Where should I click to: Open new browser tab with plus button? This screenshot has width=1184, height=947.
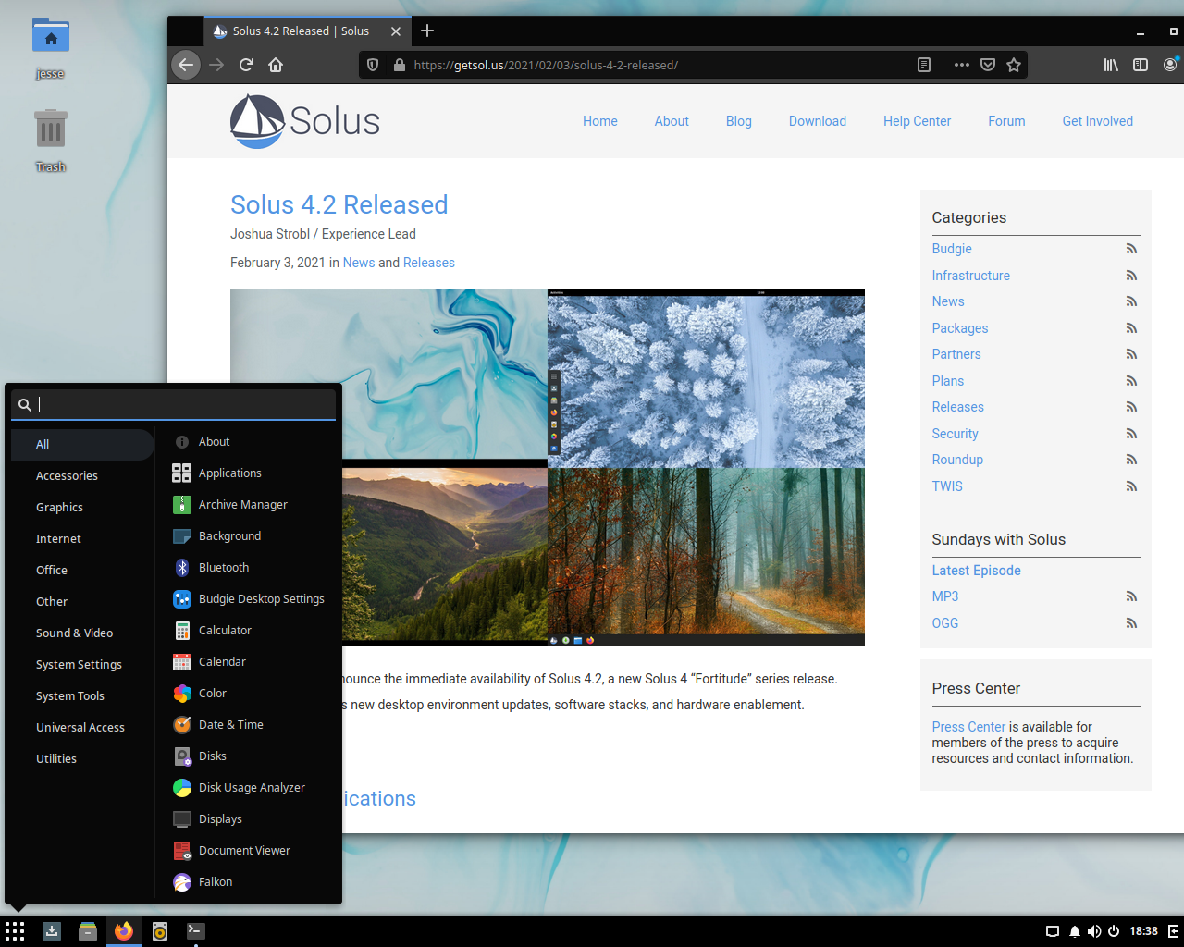click(427, 31)
